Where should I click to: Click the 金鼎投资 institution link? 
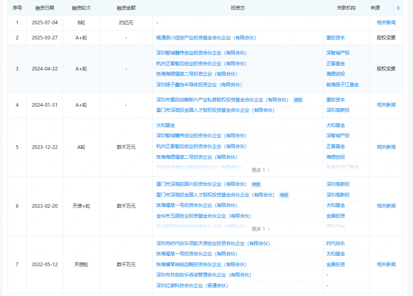click(335, 216)
